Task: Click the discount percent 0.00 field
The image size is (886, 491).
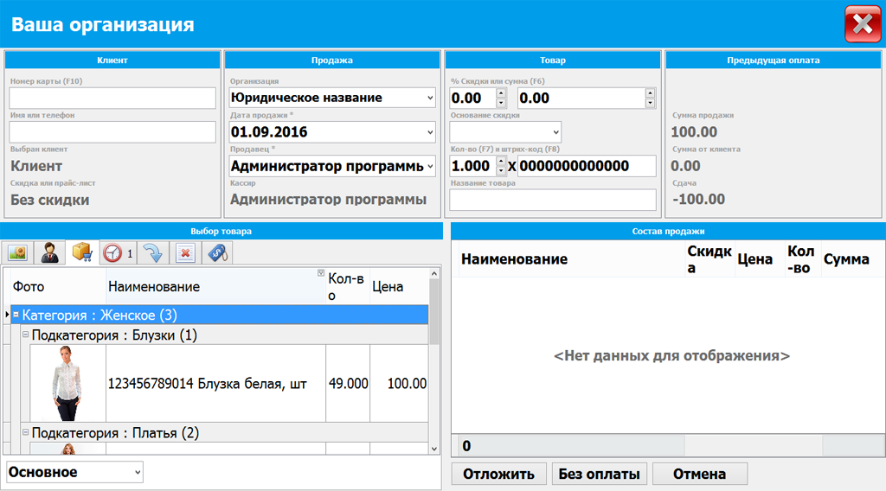Action: pos(473,99)
